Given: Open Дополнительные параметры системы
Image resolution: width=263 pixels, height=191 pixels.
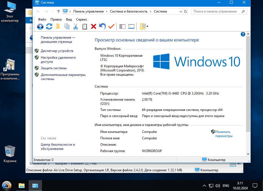Looking at the screenshot, I should click(63, 77).
